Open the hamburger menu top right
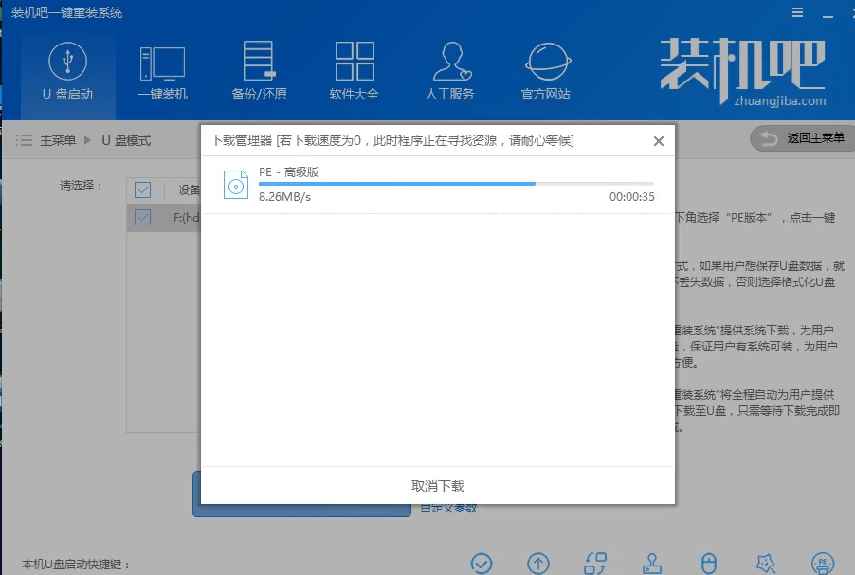855x575 pixels. click(796, 13)
